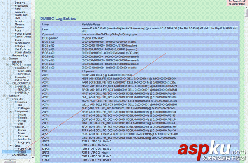The image size is (248, 163).
Task: Select CHANNEL_1 in the tree
Action: click(22, 93)
